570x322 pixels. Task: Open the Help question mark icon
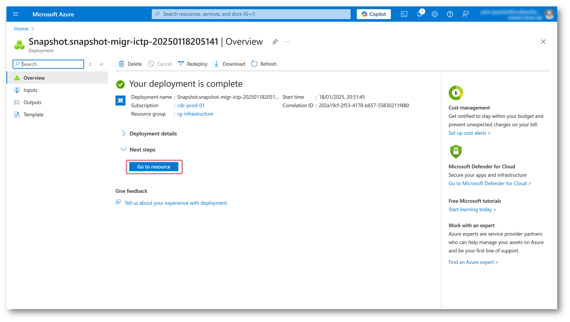click(450, 14)
